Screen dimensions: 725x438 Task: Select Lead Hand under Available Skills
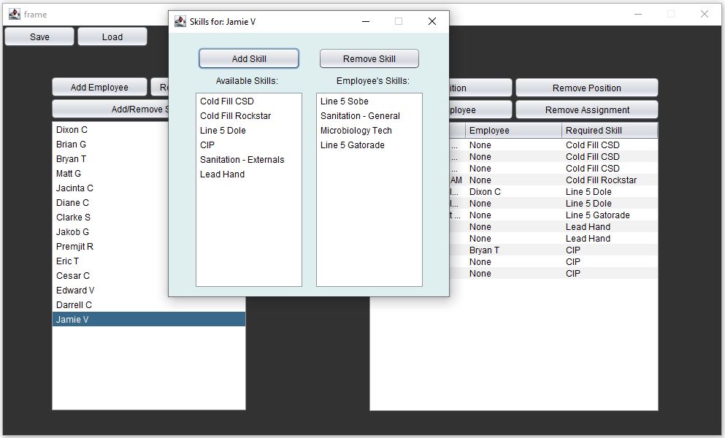[222, 174]
